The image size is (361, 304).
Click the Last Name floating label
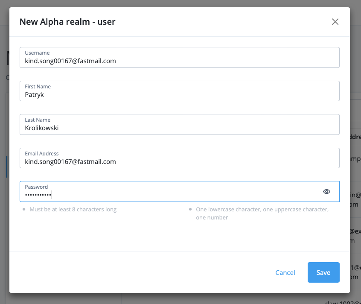[38, 120]
